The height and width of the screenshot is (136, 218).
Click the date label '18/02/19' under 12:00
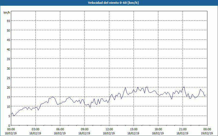pyautogui.click(x=109, y=133)
